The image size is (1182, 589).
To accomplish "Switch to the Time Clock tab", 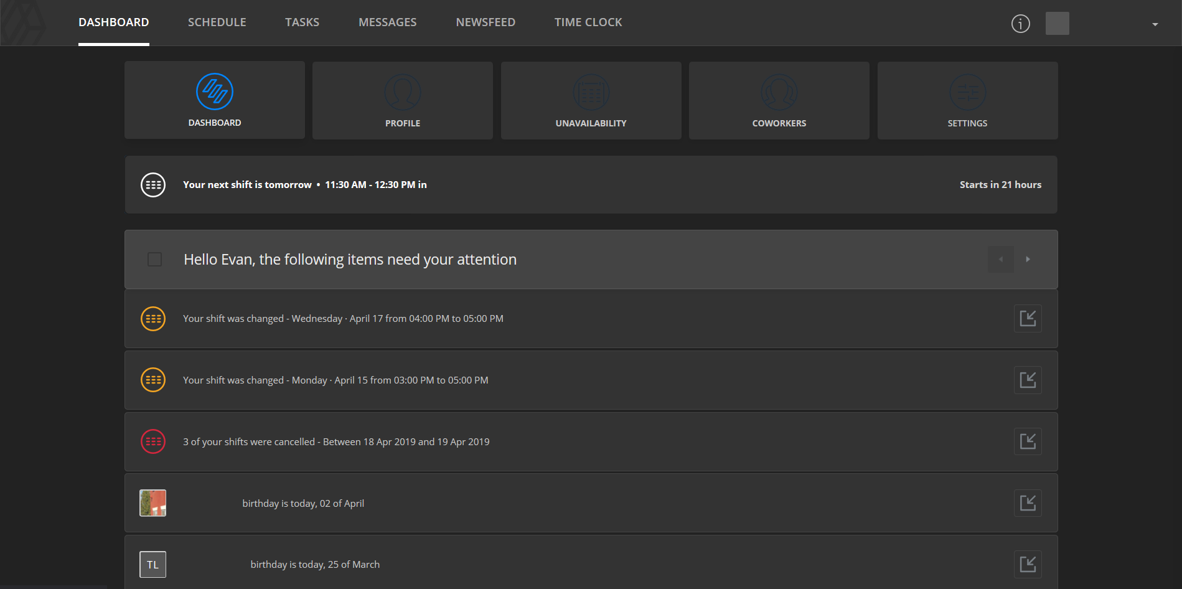I will coord(588,22).
